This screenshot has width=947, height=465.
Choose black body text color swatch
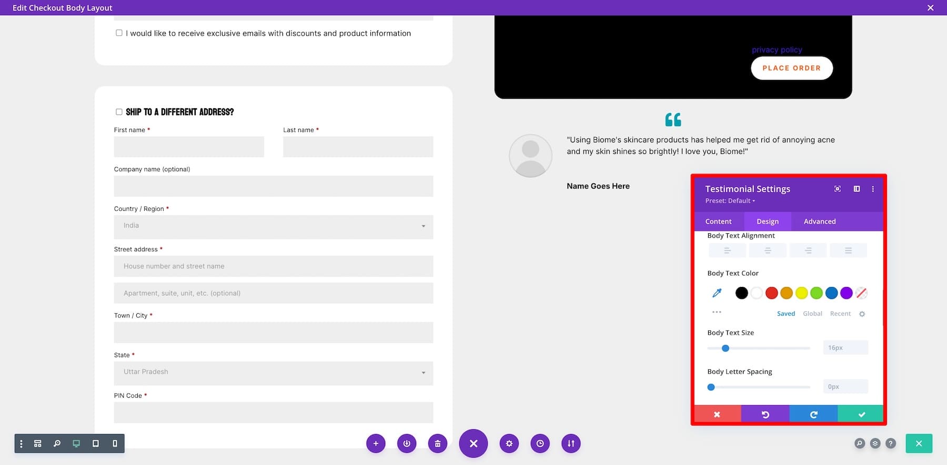tap(741, 293)
